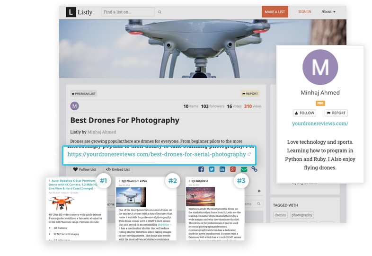
Task: Click the FOLLOW button on profile card
Action: tap(305, 113)
